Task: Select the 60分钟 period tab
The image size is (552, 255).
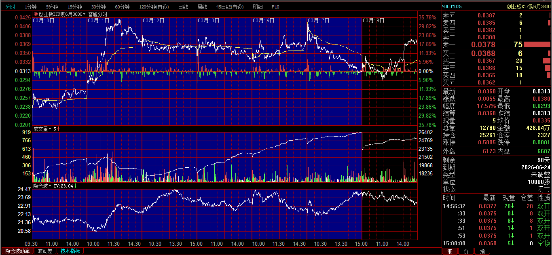Action: pyautogui.click(x=122, y=7)
